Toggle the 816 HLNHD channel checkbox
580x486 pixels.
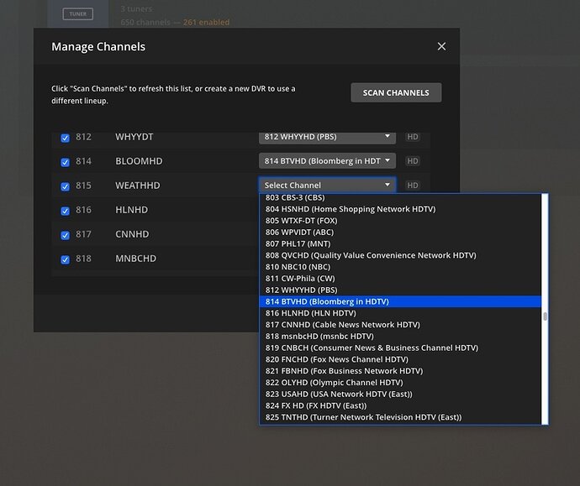pyautogui.click(x=66, y=211)
